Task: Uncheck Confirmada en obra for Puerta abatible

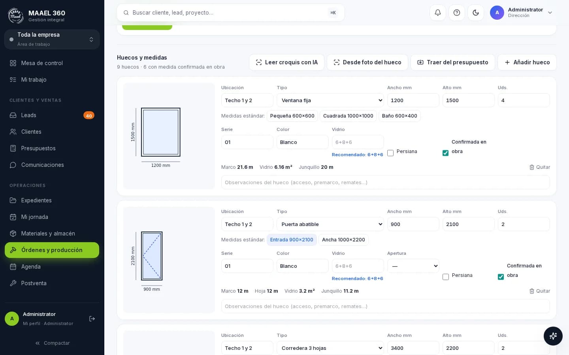Action: [x=501, y=277]
